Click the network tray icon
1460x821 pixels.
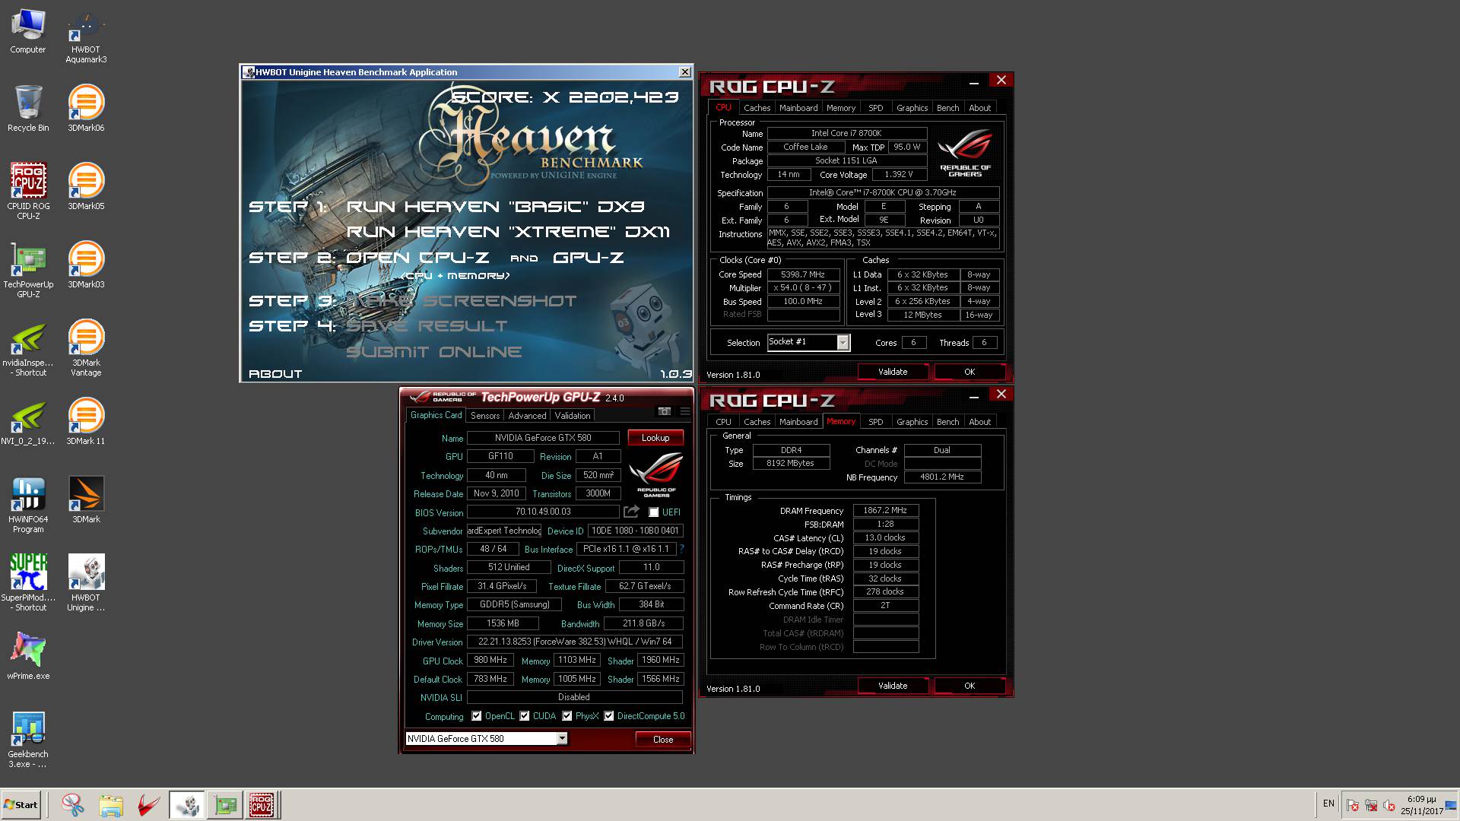tap(1371, 805)
